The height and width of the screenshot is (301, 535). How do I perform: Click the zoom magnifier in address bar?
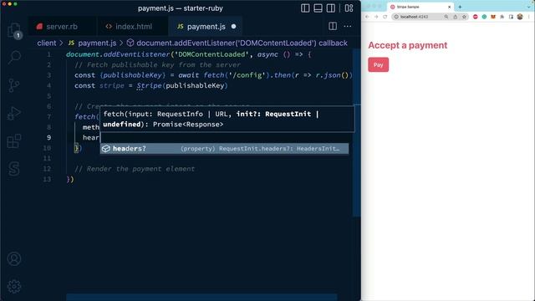[446, 17]
